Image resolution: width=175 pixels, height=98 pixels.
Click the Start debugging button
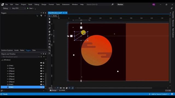coord(30,8)
